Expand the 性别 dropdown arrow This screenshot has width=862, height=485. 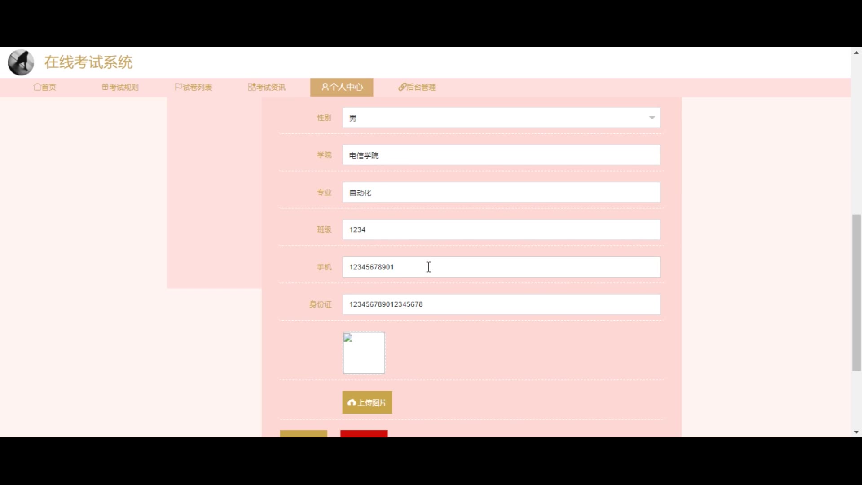click(x=651, y=118)
